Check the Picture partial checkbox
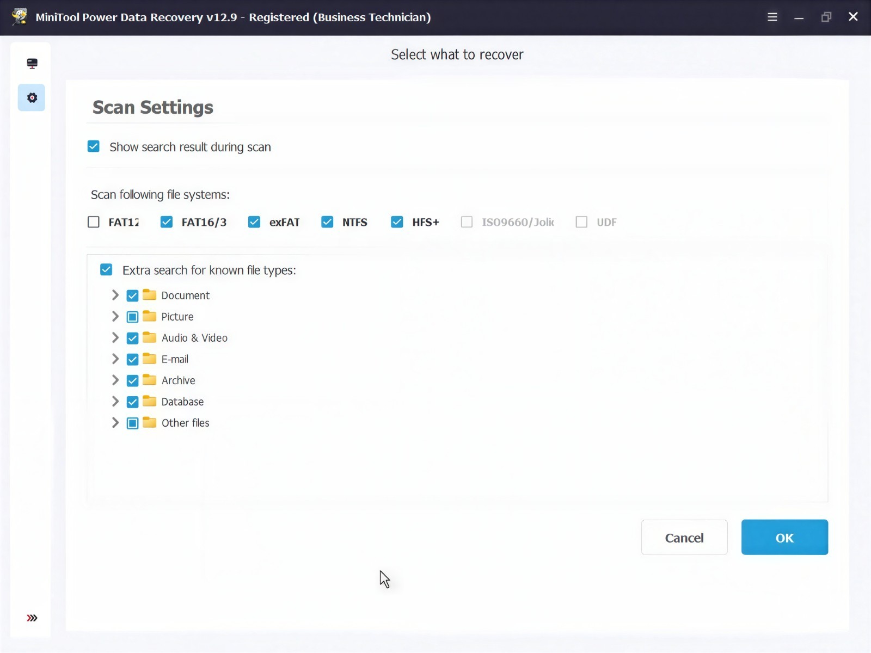This screenshot has width=871, height=653. click(132, 317)
